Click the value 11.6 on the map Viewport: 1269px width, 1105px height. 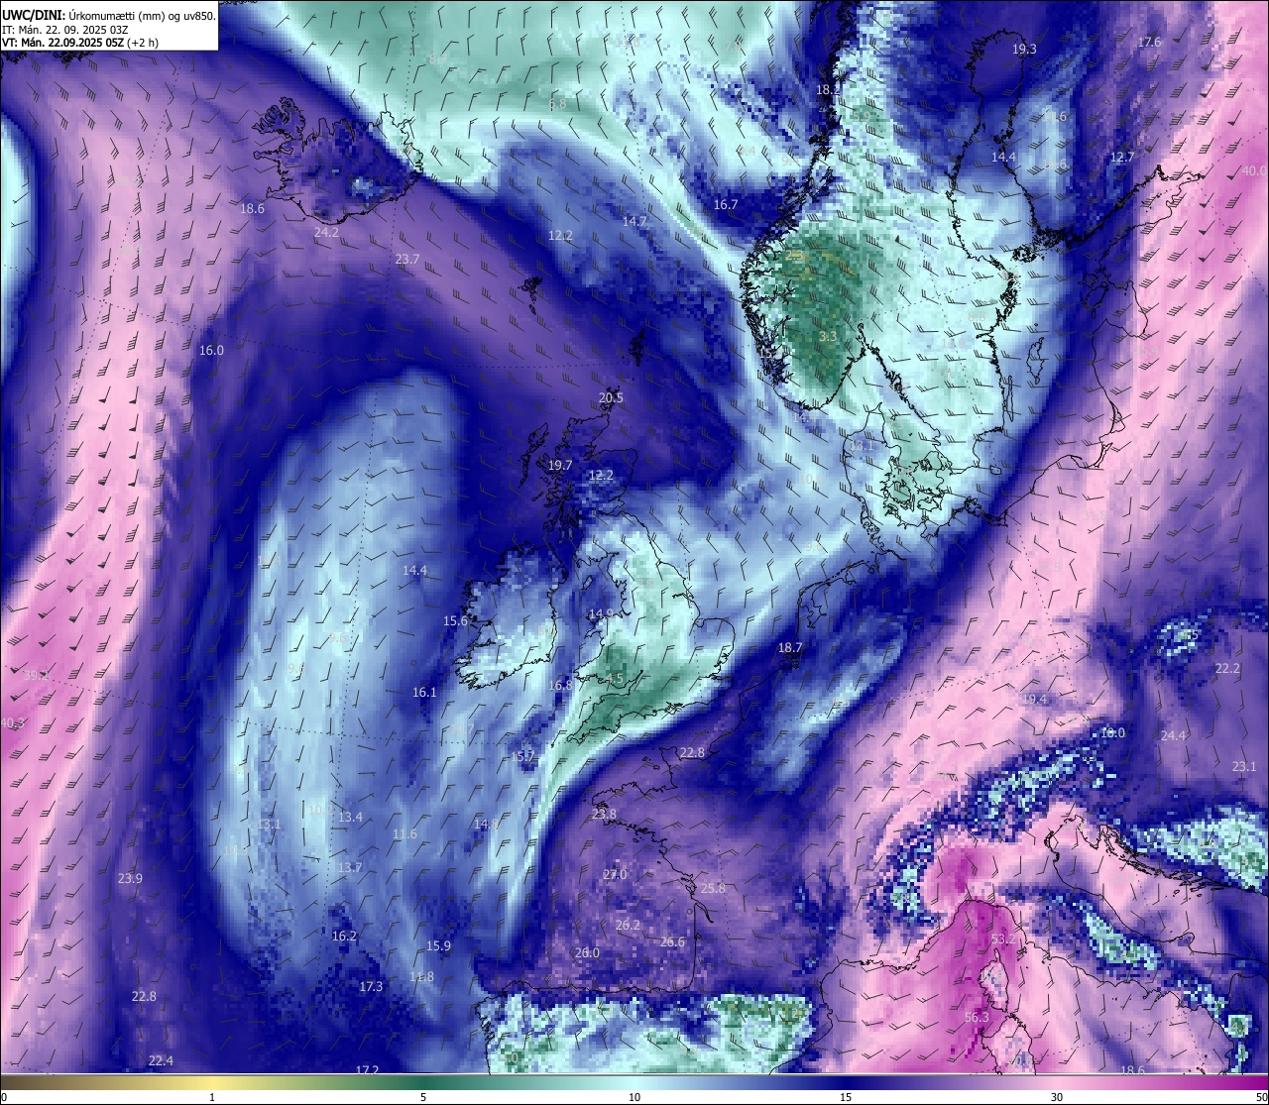[x=404, y=834]
